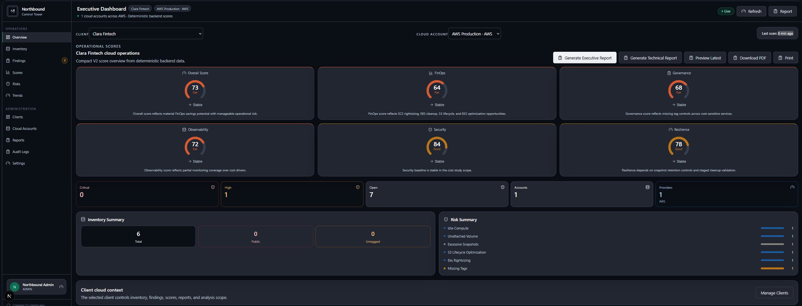Click the Security shield icon on card

tap(430, 130)
